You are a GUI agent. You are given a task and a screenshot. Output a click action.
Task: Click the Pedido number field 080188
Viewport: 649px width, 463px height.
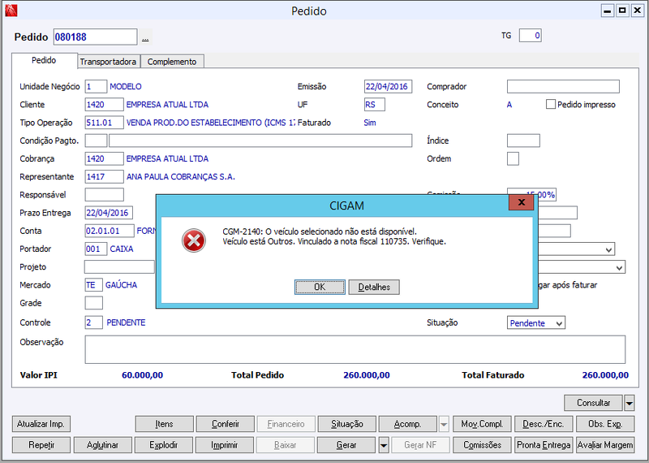95,37
